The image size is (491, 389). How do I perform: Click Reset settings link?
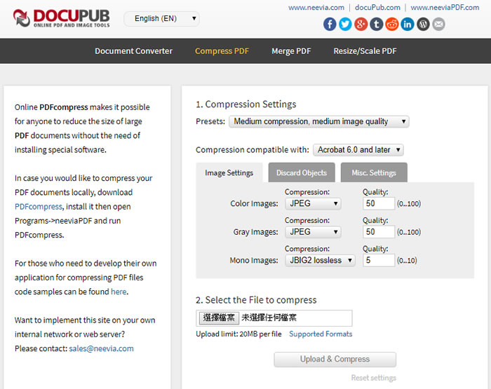[x=374, y=378]
